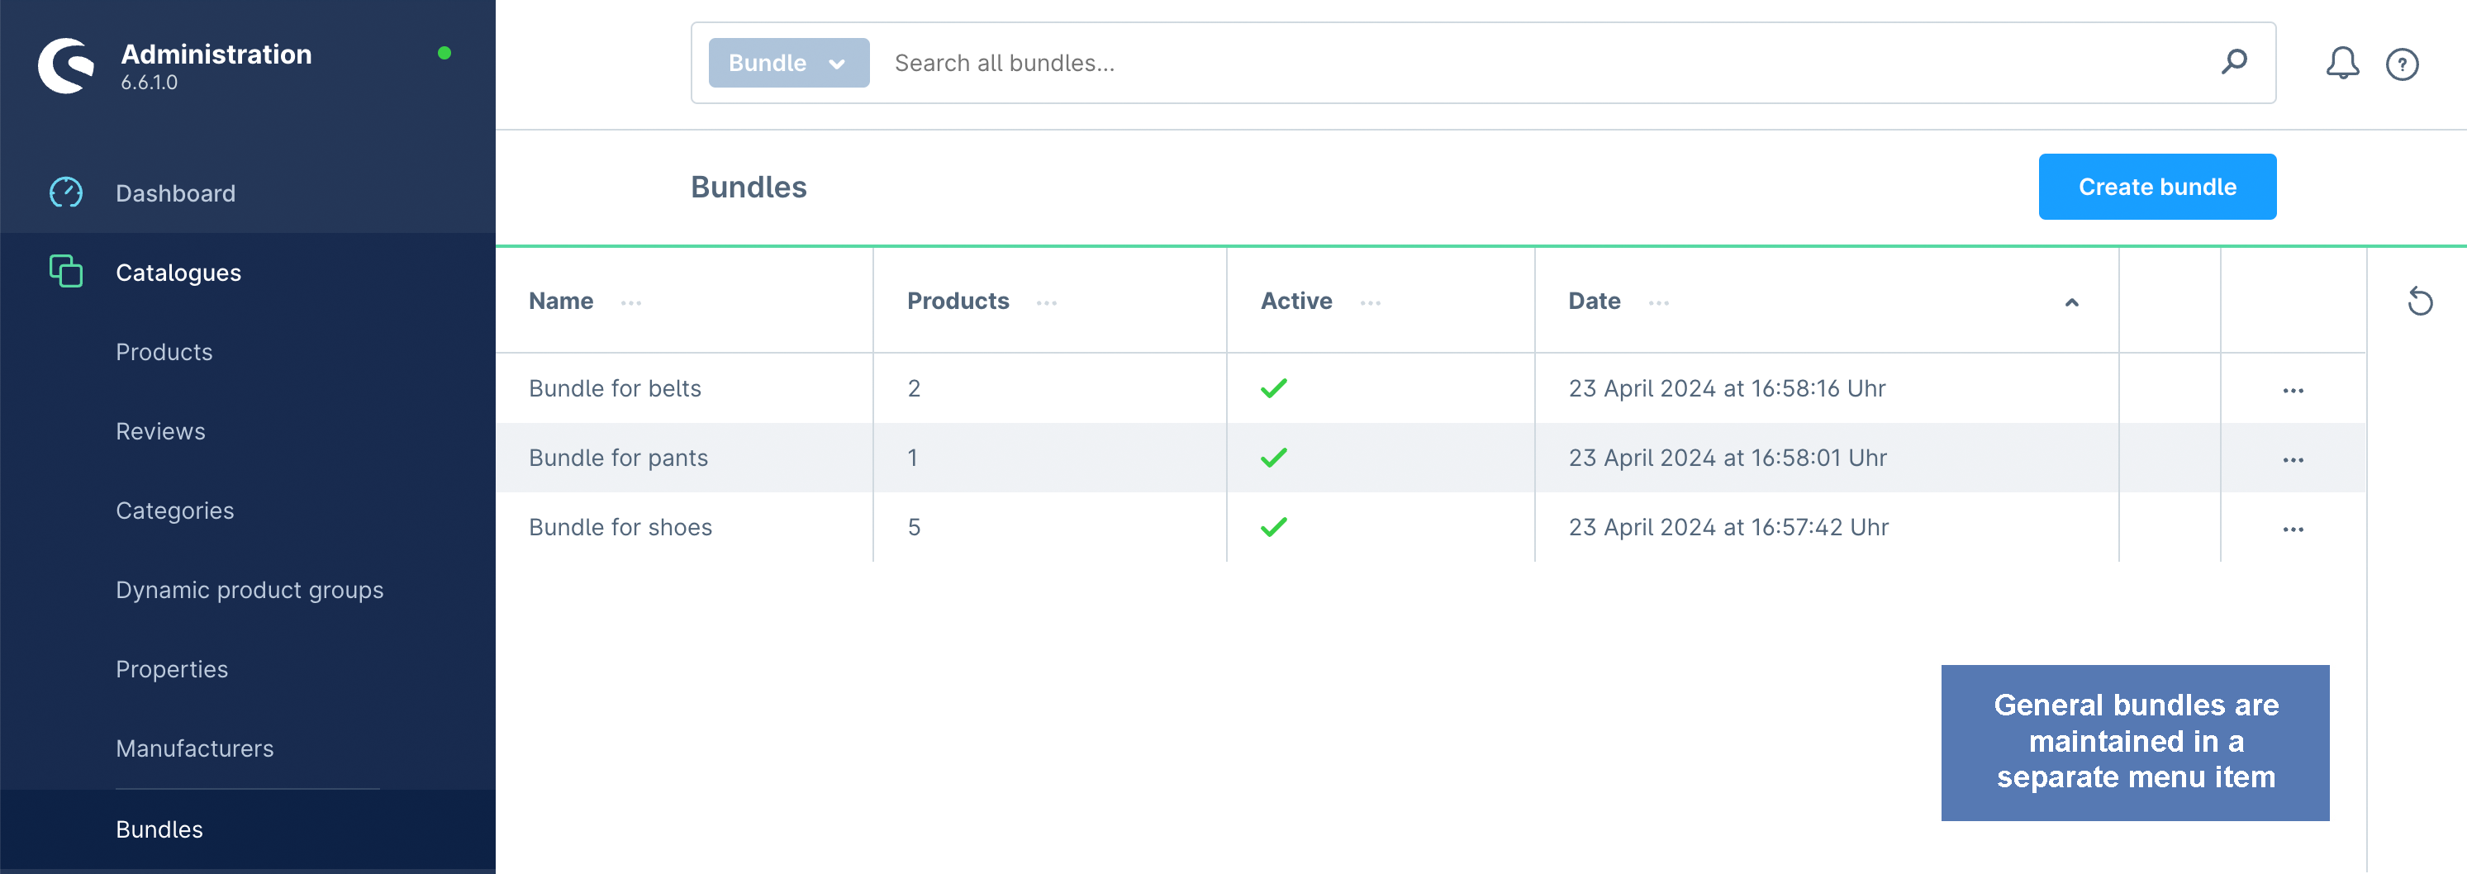Click the Shopware logo icon
This screenshot has height=874, width=2467.
pyautogui.click(x=66, y=65)
